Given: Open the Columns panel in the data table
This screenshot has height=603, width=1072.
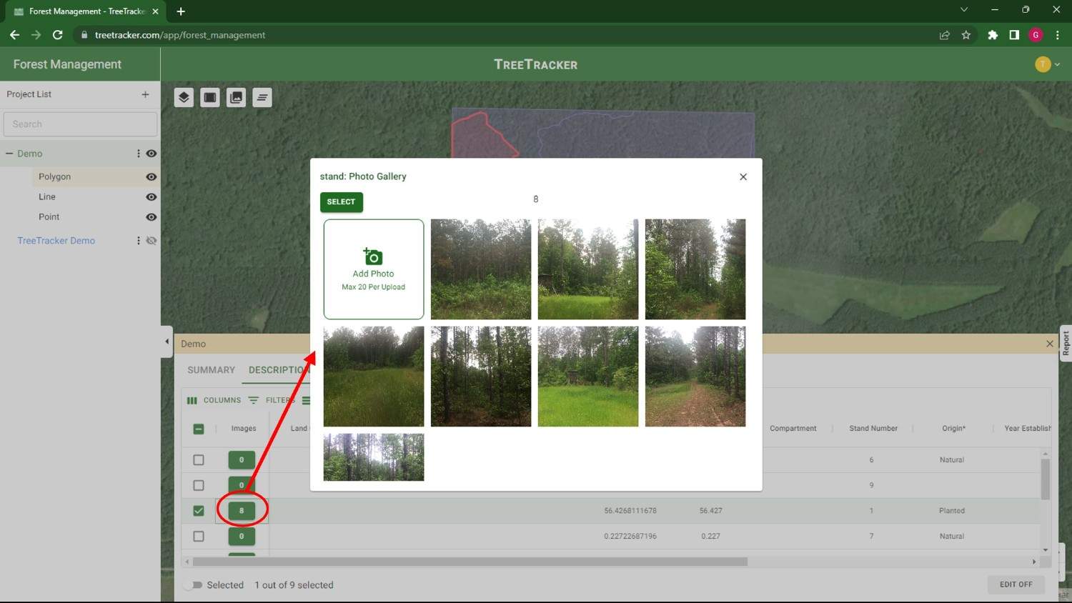Looking at the screenshot, I should 214,400.
